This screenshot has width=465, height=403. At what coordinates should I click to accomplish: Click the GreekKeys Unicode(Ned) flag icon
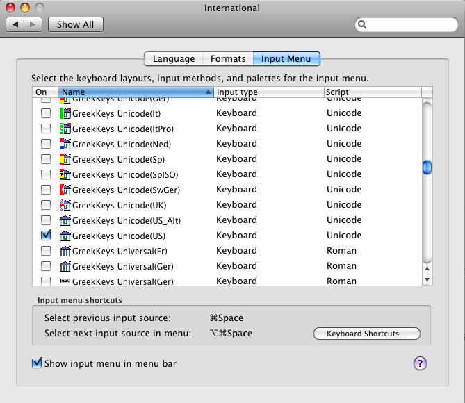[65, 144]
